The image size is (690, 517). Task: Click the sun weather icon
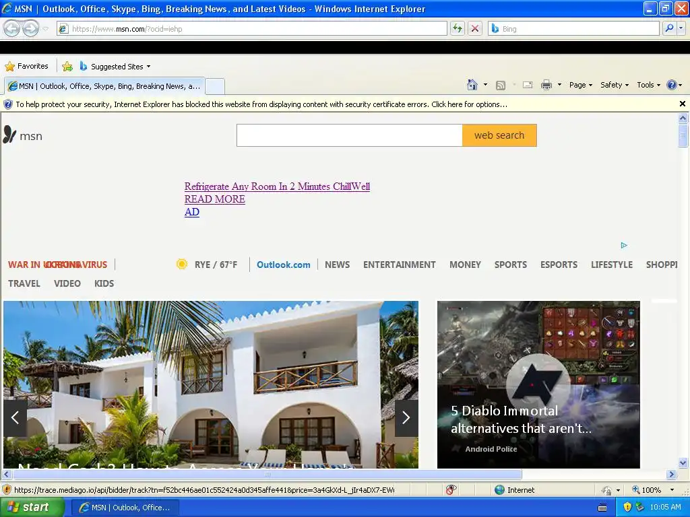point(182,264)
